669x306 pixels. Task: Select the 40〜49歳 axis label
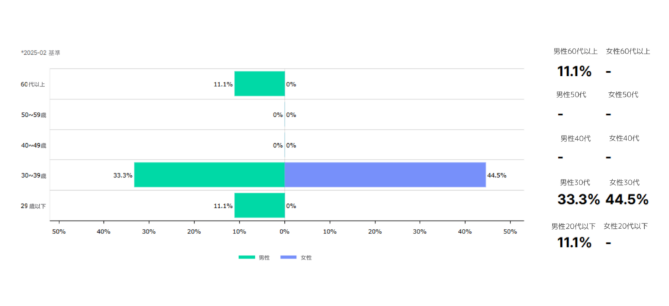click(x=34, y=145)
